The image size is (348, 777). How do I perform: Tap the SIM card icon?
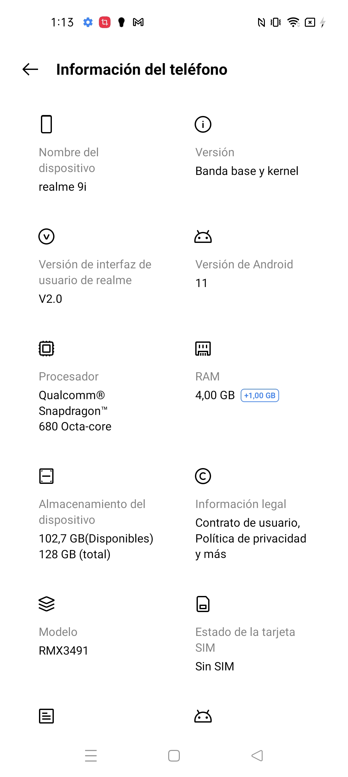[x=203, y=604]
